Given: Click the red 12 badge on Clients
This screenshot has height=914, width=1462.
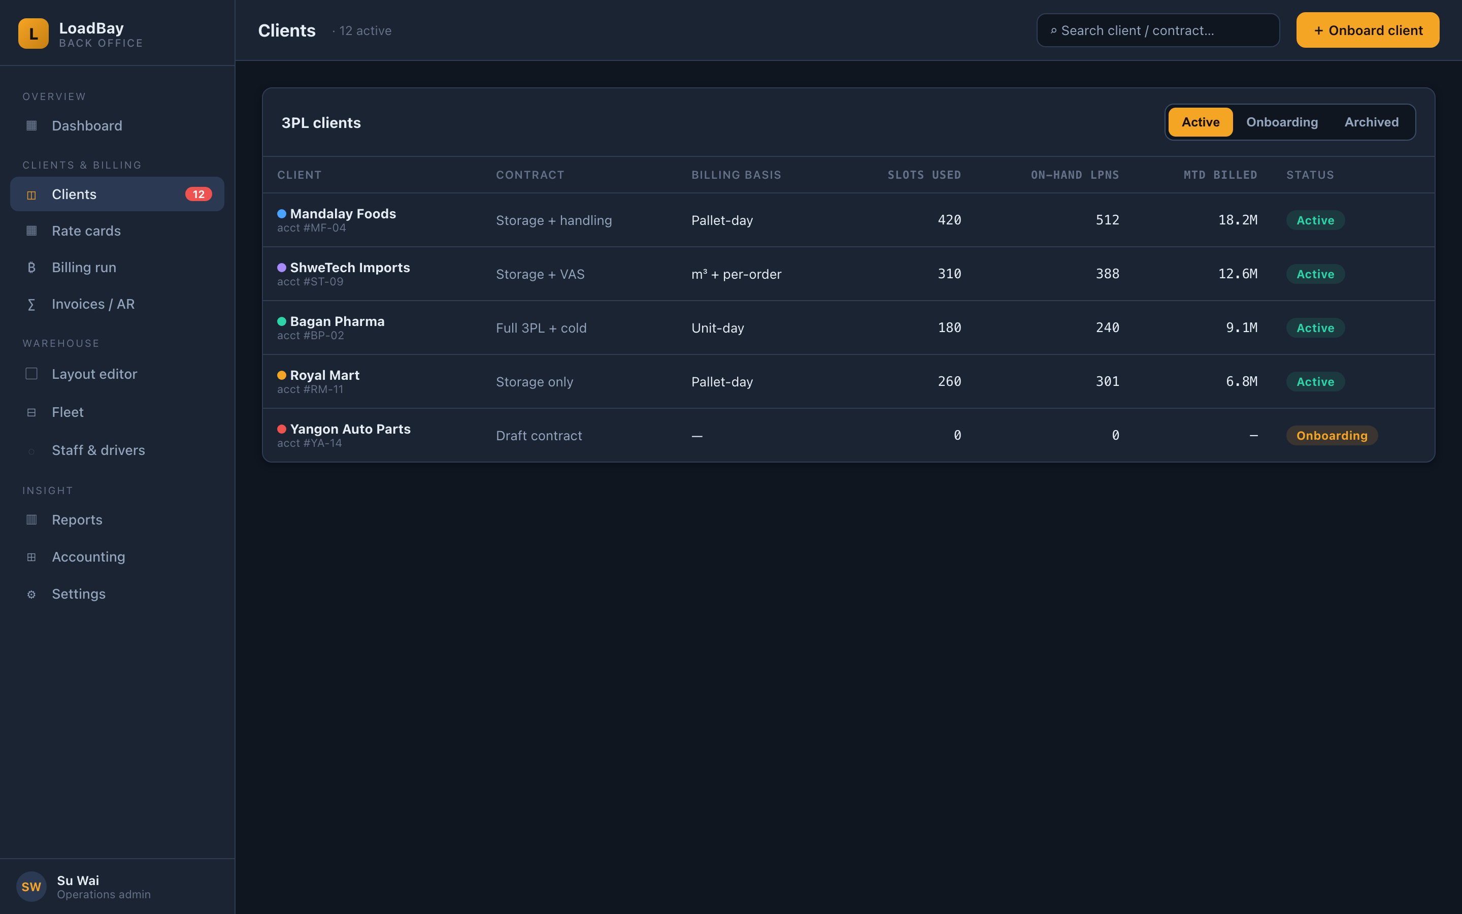Looking at the screenshot, I should [199, 194].
